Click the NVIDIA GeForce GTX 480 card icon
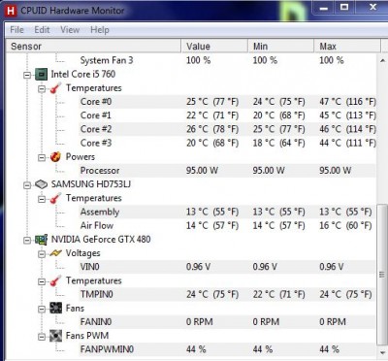 pos(41,240)
